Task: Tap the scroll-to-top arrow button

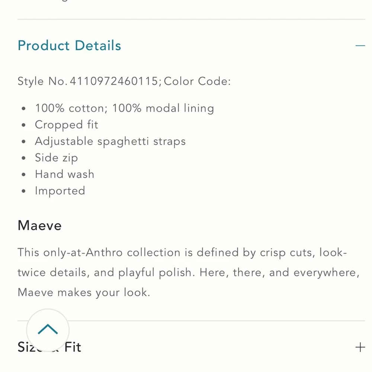Action: click(x=48, y=330)
